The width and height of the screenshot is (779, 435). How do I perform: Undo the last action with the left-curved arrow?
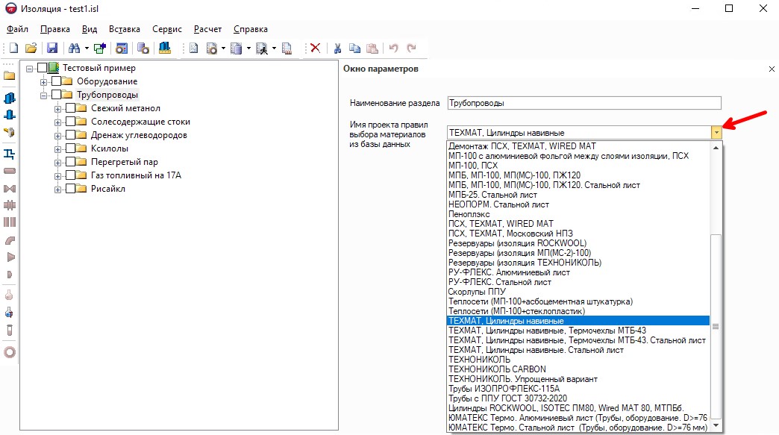pyautogui.click(x=393, y=48)
